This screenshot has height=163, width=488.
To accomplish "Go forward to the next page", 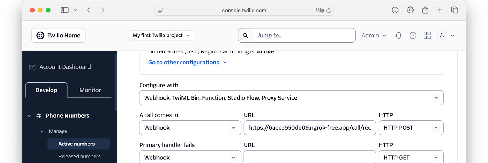I will point(103,10).
